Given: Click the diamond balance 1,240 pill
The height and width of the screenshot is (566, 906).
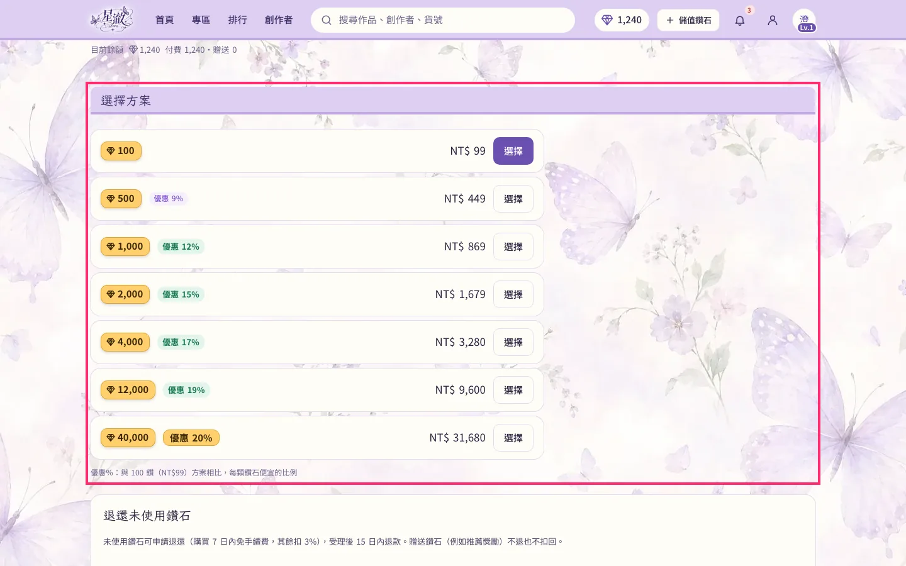Looking at the screenshot, I should point(622,20).
